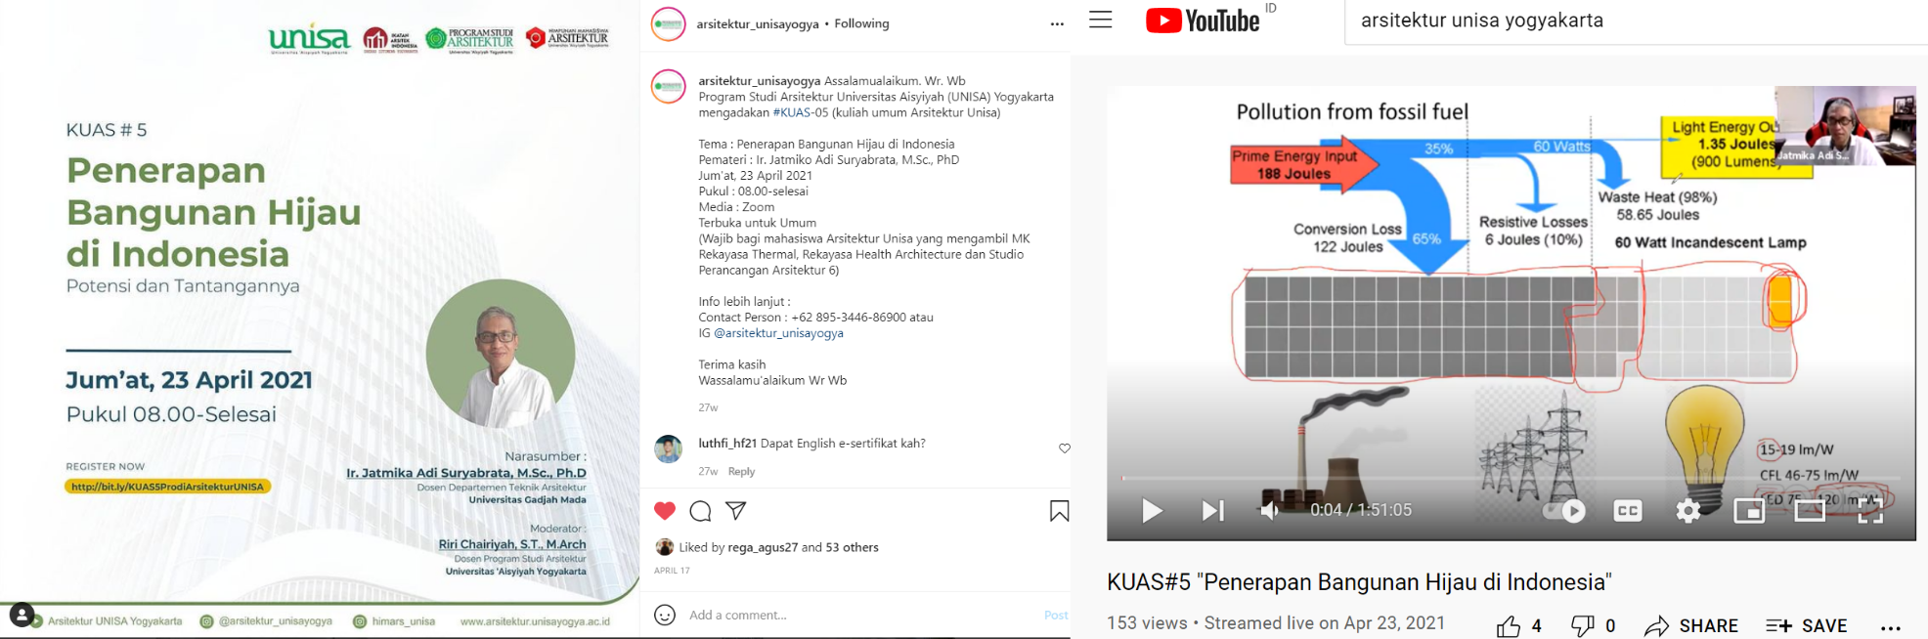Viewport: 1928px width, 639px height.
Task: Click the video progress bar
Action: [x=1512, y=478]
